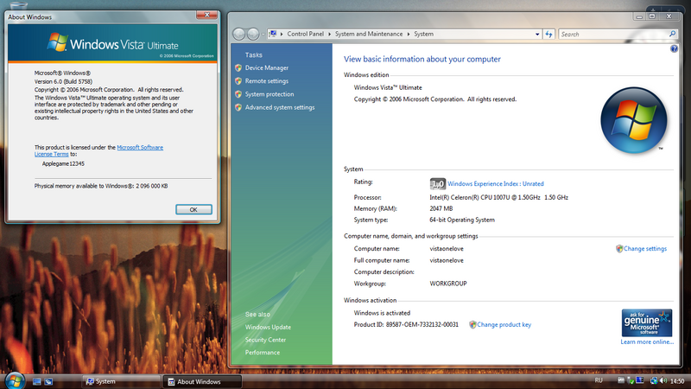691x389 pixels.
Task: Click shield icon beside System protection
Action: click(x=238, y=94)
